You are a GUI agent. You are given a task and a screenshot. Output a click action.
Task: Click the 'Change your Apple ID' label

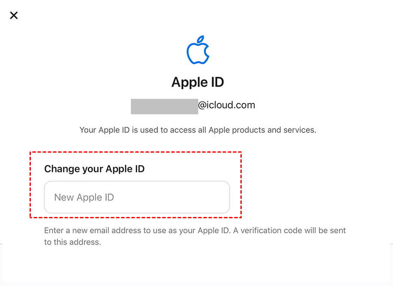pos(94,169)
